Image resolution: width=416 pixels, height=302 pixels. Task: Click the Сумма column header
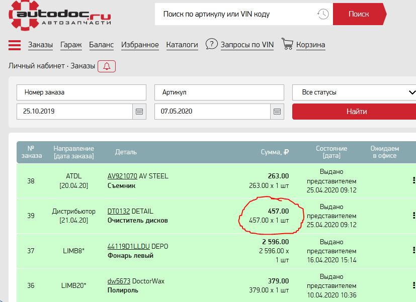(275, 152)
